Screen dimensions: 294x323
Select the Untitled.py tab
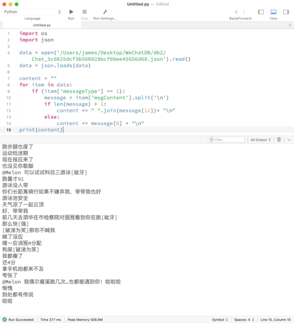(x=42, y=25)
